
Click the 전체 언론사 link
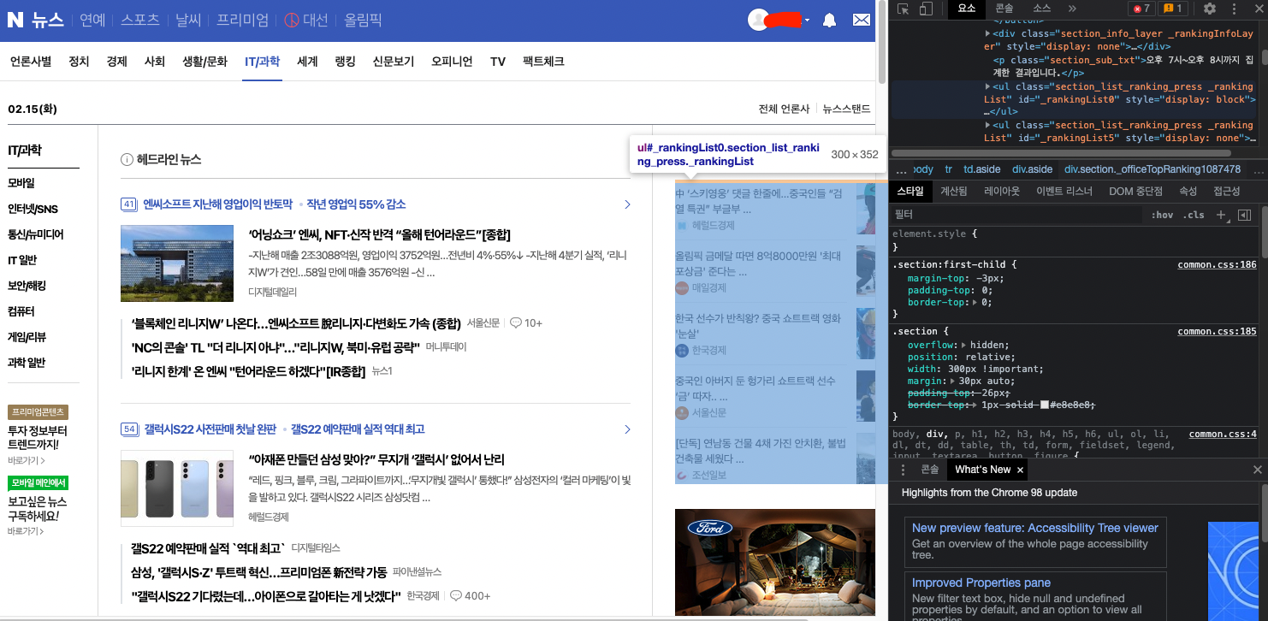coord(784,109)
